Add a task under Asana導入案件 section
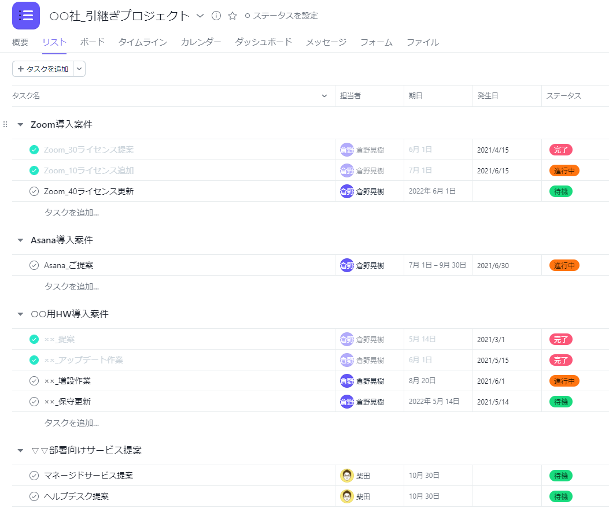Image resolution: width=609 pixels, height=512 pixels. 72,287
